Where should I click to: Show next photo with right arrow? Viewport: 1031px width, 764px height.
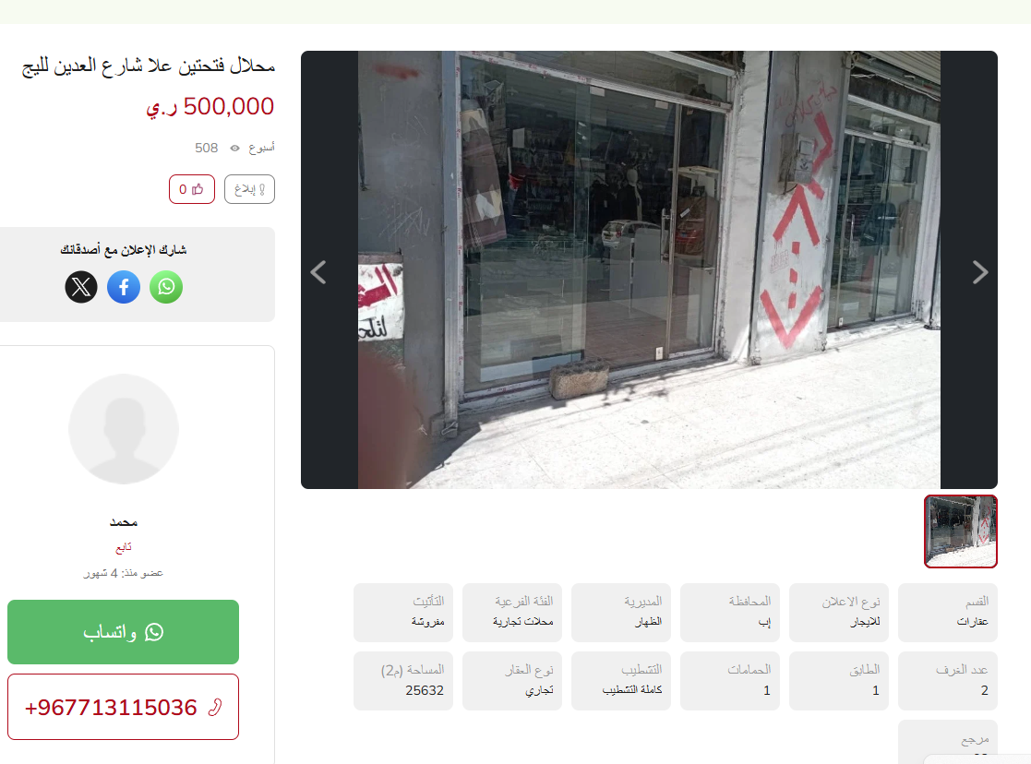coord(979,272)
